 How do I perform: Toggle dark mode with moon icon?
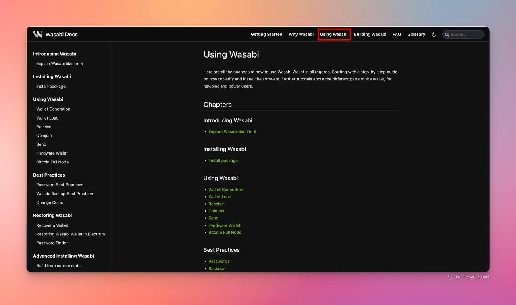434,35
